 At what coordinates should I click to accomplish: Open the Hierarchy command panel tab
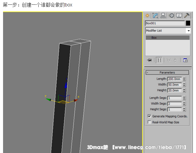163,16
